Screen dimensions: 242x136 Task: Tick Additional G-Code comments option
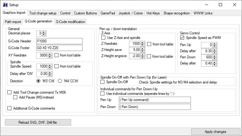click(10, 108)
